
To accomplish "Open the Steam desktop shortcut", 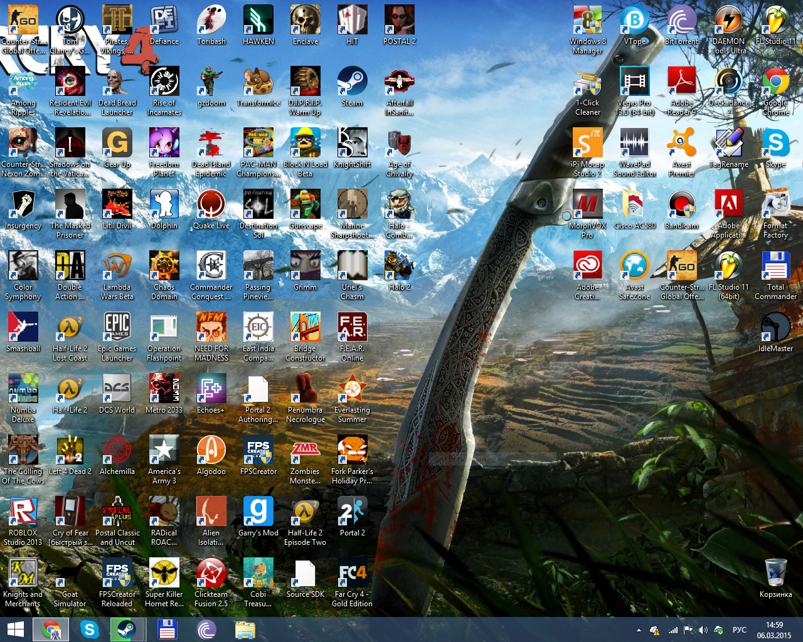I will (352, 87).
